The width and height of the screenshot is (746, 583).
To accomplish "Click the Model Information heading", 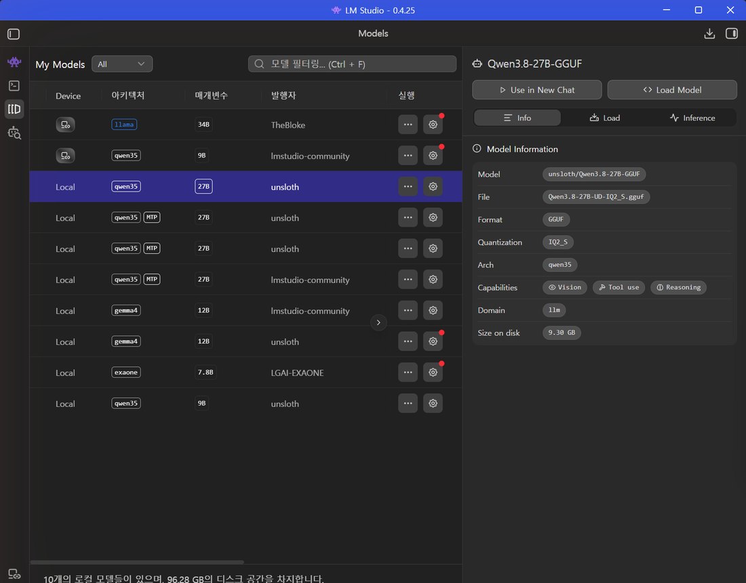I will (x=522, y=149).
